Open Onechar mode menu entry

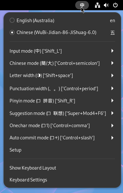[62, 126]
